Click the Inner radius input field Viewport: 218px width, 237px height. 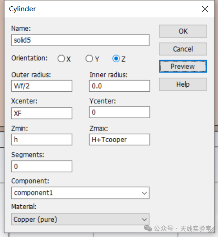[x=120, y=86]
